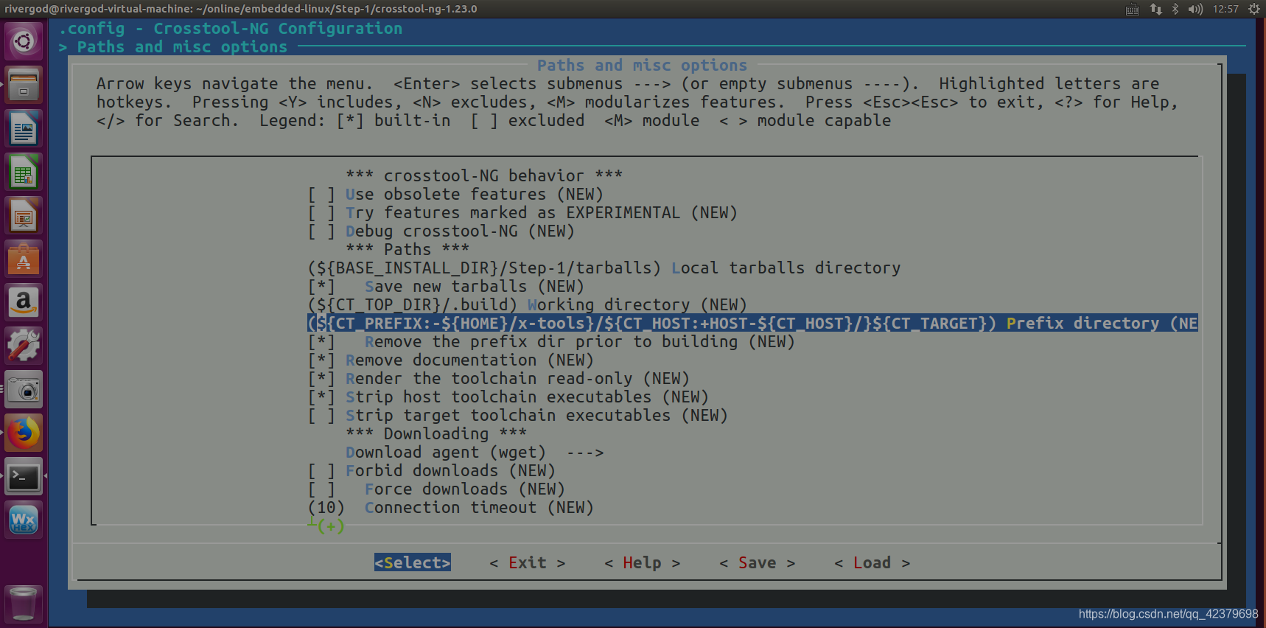Click the Connection timeout (10) entry
Image resolution: width=1266 pixels, height=628 pixels.
(450, 508)
